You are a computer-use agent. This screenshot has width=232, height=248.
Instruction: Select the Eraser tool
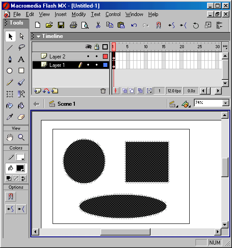(21, 117)
